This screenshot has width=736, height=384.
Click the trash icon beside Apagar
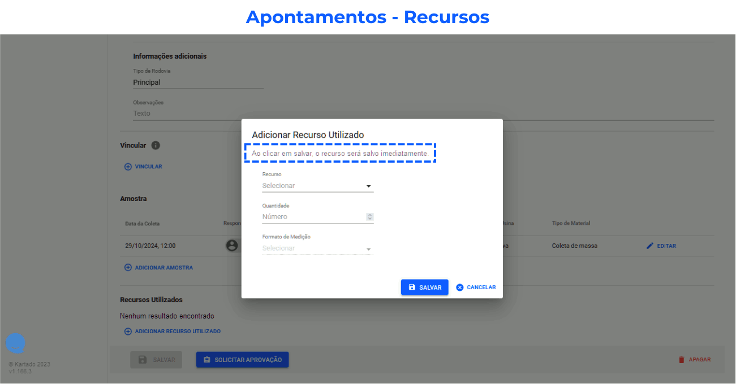pyautogui.click(x=682, y=360)
